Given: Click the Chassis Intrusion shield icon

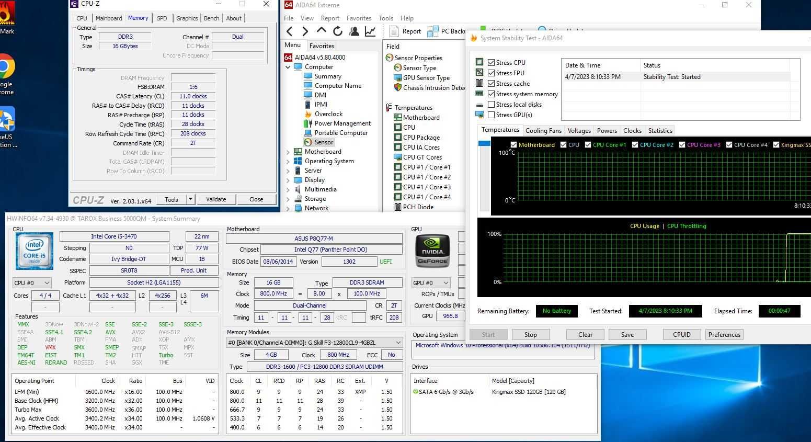Looking at the screenshot, I should pos(397,88).
